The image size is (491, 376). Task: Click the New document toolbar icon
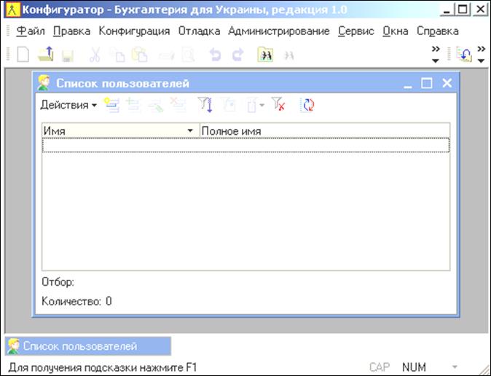23,55
